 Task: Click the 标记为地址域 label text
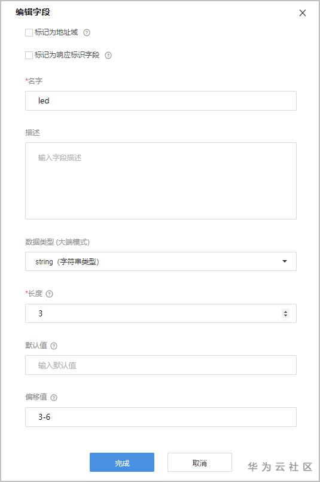pyautogui.click(x=56, y=32)
